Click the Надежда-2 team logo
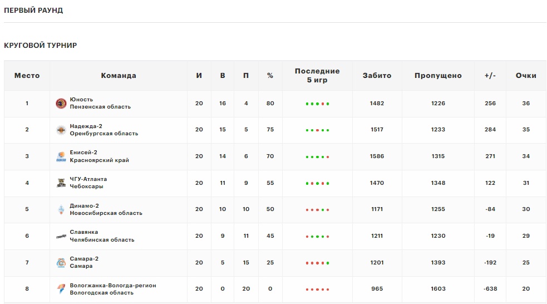 point(61,130)
